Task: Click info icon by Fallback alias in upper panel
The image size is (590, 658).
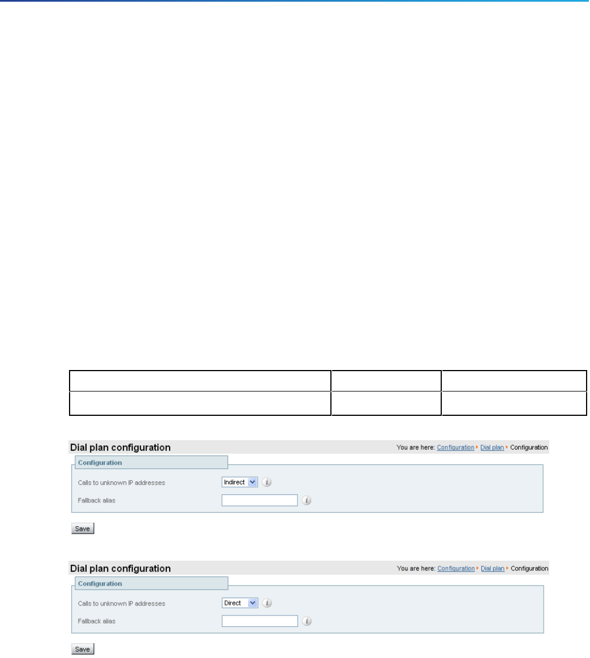Action: (x=307, y=500)
